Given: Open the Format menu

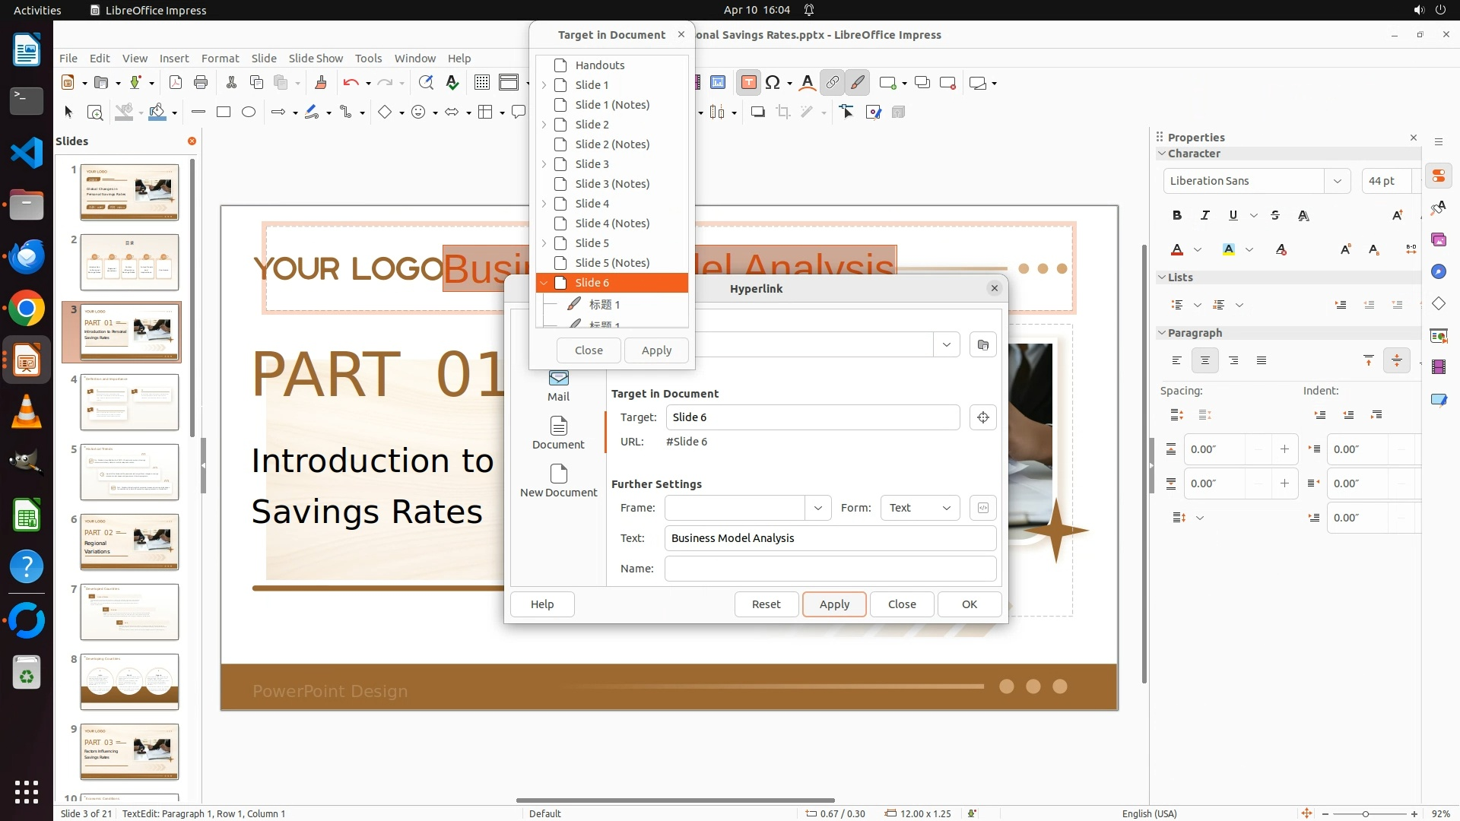Looking at the screenshot, I should (x=220, y=59).
